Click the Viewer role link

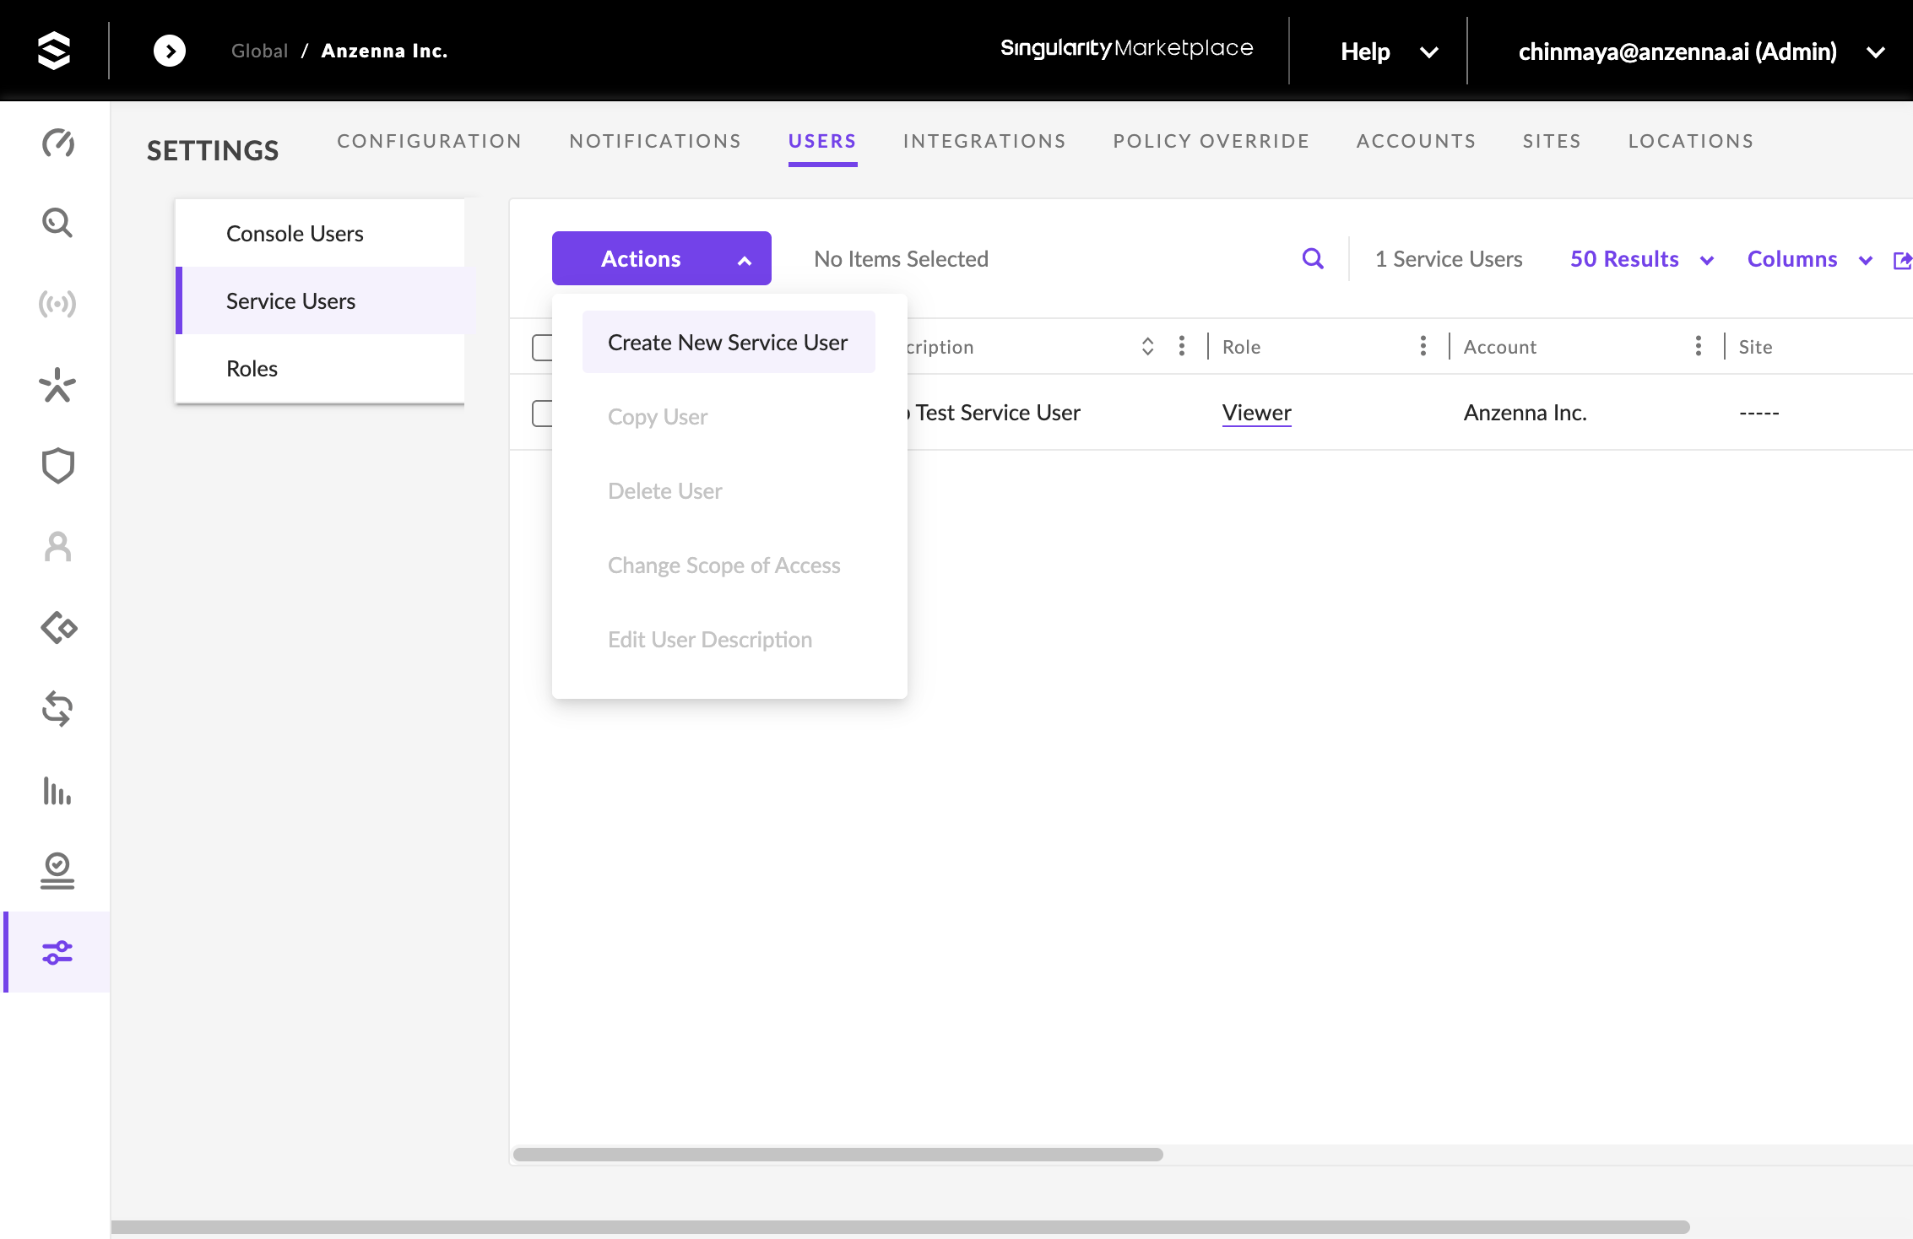pyautogui.click(x=1256, y=413)
